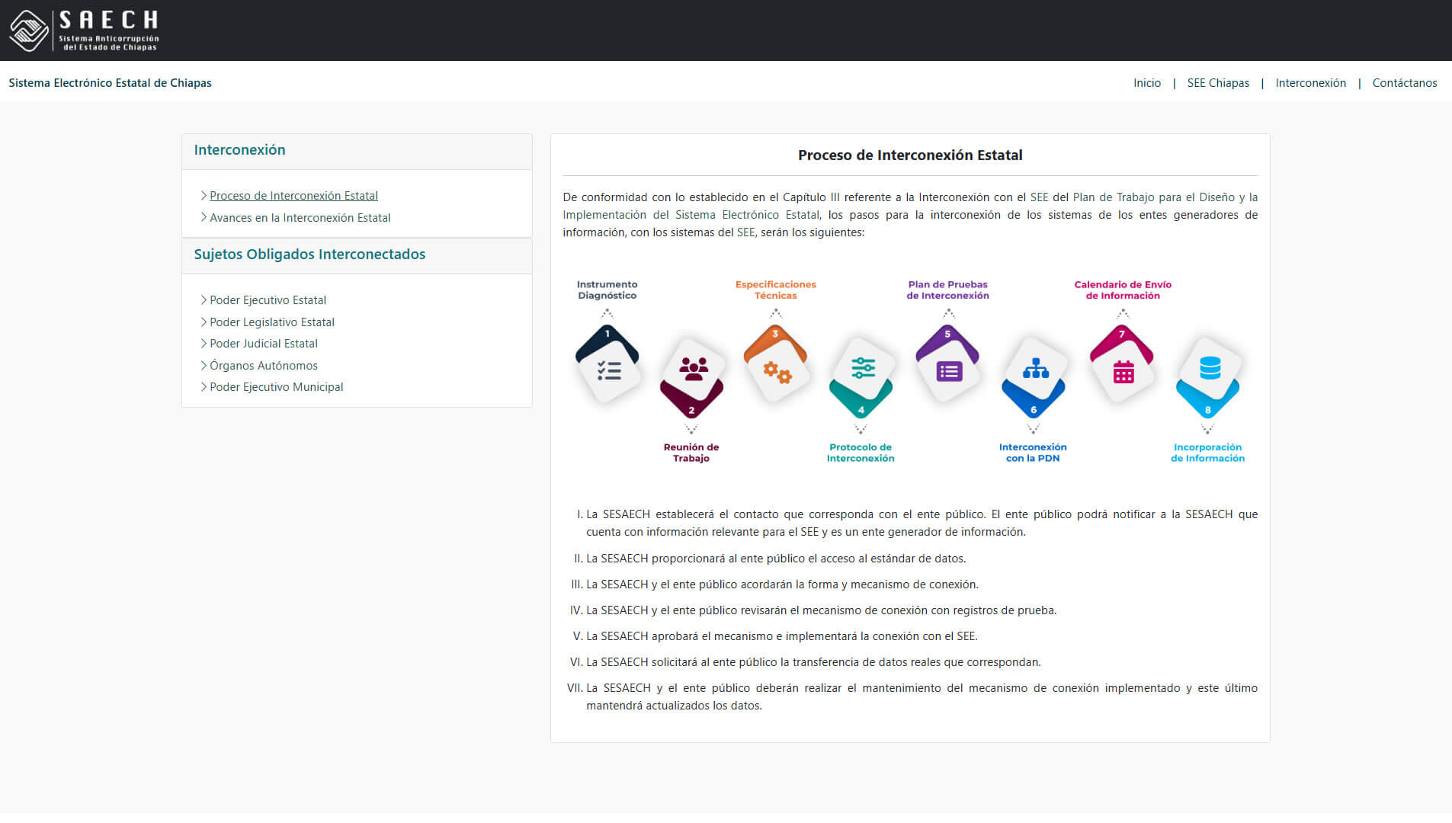
Task: Click chevron beside Órganos Autónomos
Action: (x=204, y=365)
